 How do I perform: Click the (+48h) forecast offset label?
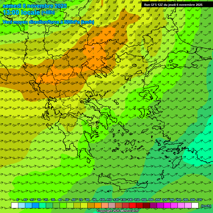point(48,12)
